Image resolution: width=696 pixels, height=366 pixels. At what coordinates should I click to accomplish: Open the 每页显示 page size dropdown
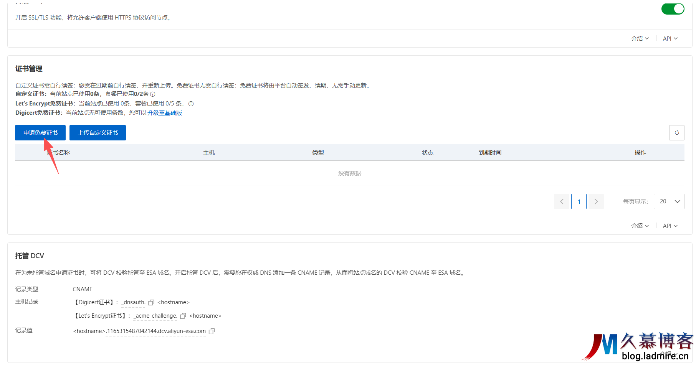click(669, 201)
